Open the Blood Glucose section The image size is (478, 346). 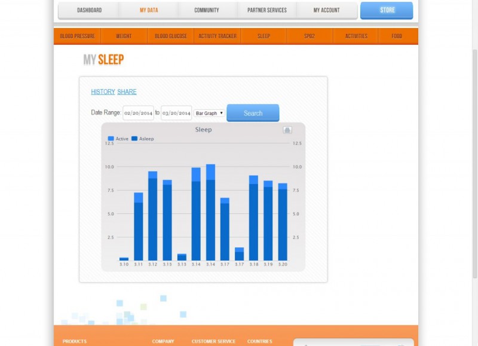[x=170, y=36]
